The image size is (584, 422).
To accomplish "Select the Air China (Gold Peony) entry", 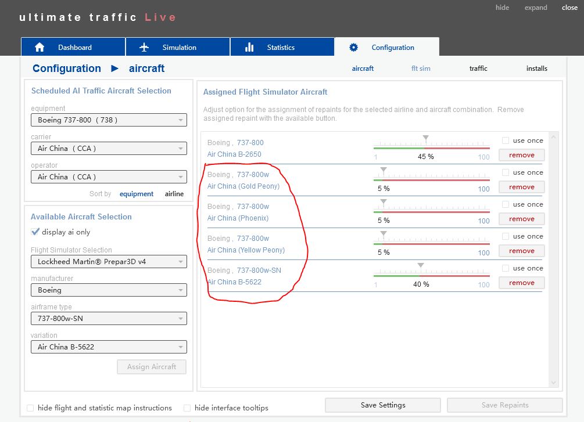I will pyautogui.click(x=243, y=186).
